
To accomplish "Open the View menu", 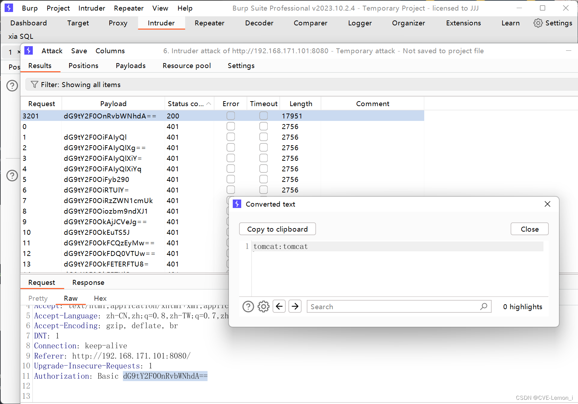I will coord(160,8).
